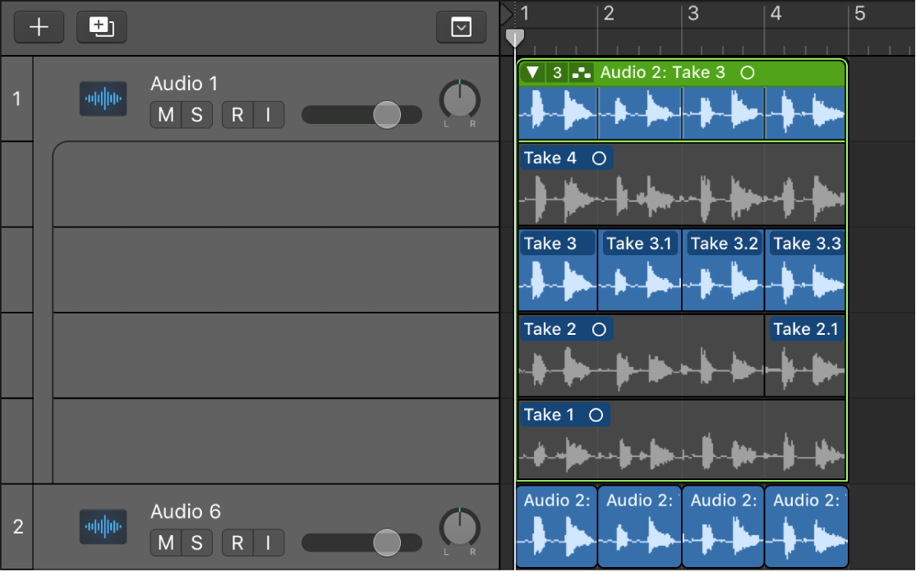This screenshot has height=572, width=916.
Task: Click Audio 6's blue waveform track icon
Action: pos(103,527)
